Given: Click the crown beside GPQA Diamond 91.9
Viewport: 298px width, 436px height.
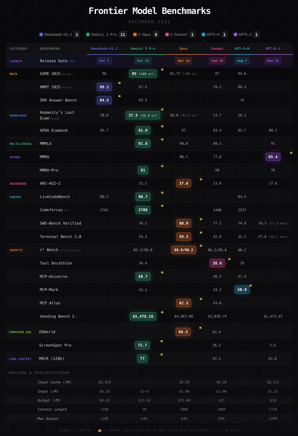Looking at the screenshot, I should pos(162,126).
